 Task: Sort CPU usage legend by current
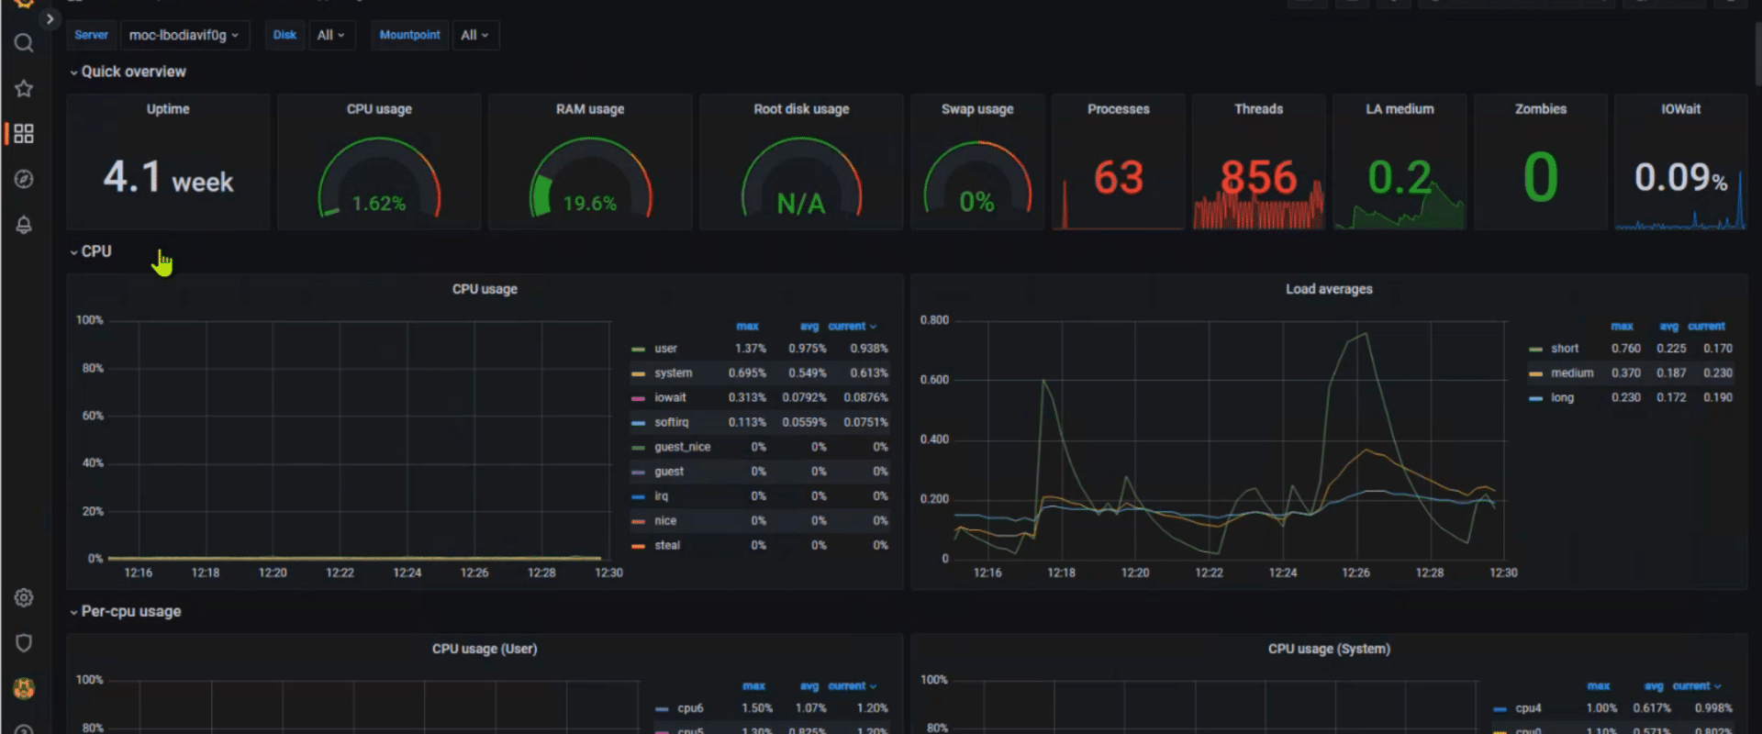pyautogui.click(x=852, y=326)
